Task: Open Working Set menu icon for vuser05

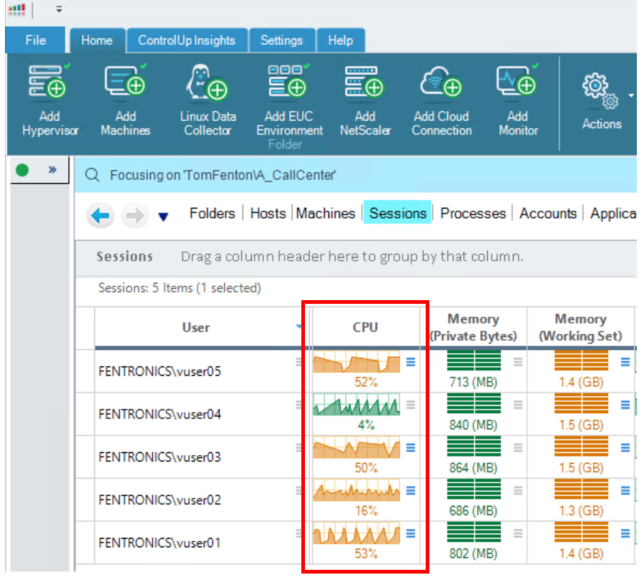Action: click(625, 362)
